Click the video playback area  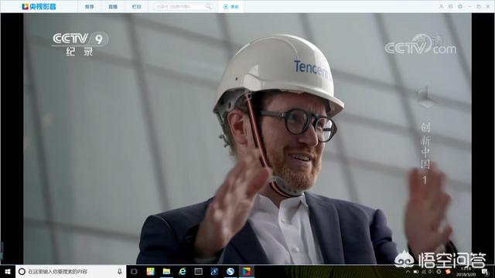coord(247,138)
